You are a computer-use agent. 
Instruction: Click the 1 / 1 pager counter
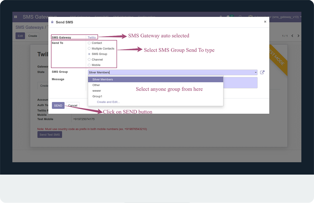[285, 36]
